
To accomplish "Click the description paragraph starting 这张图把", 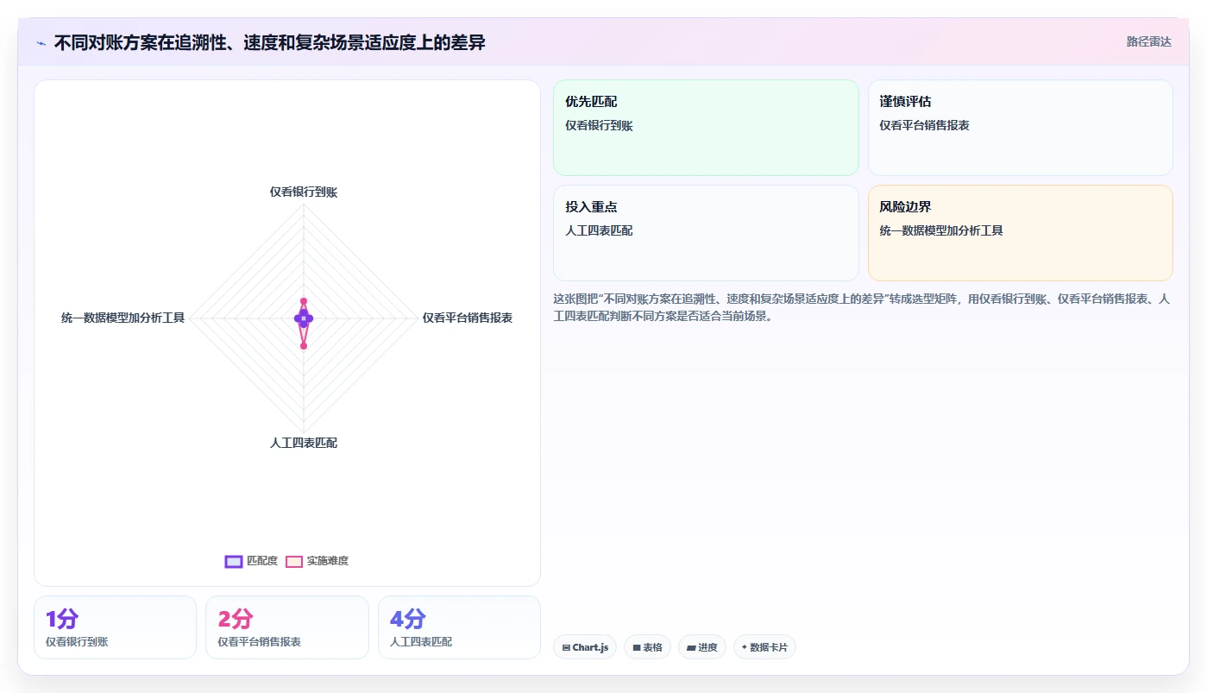I will (x=861, y=307).
